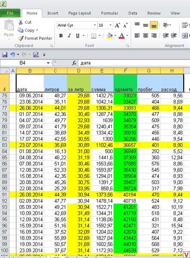Click the Align Text Left icon
This screenshot has width=190, height=258.
point(137,35)
